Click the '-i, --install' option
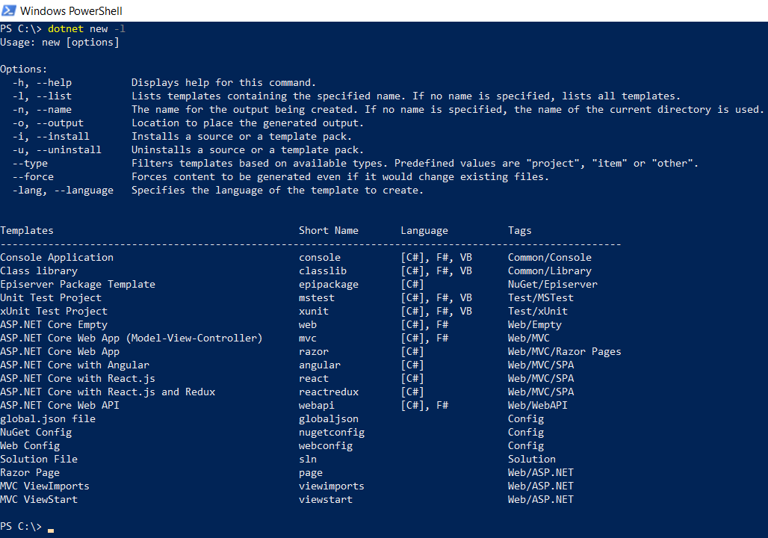Viewport: 768px width, 538px height. [51, 136]
